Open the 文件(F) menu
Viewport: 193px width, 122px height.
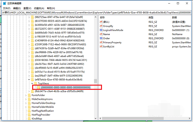(x=6, y=8)
